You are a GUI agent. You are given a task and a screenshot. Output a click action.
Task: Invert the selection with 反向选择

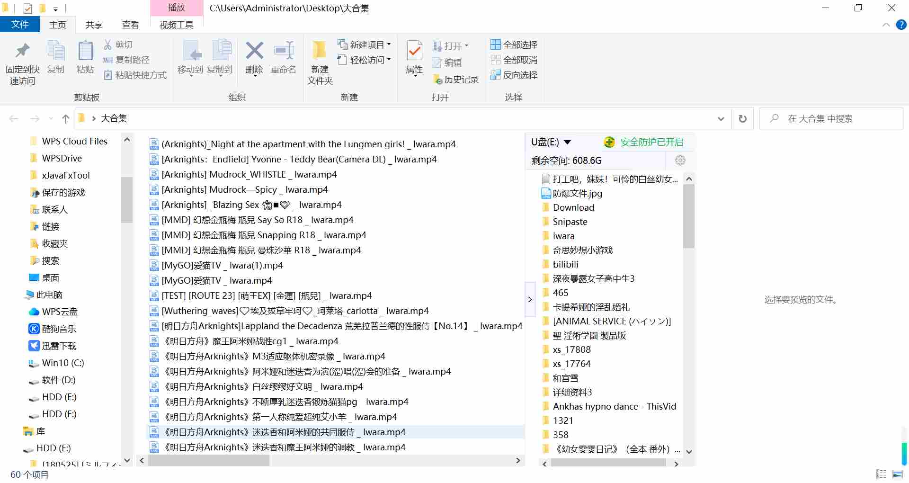[514, 75]
